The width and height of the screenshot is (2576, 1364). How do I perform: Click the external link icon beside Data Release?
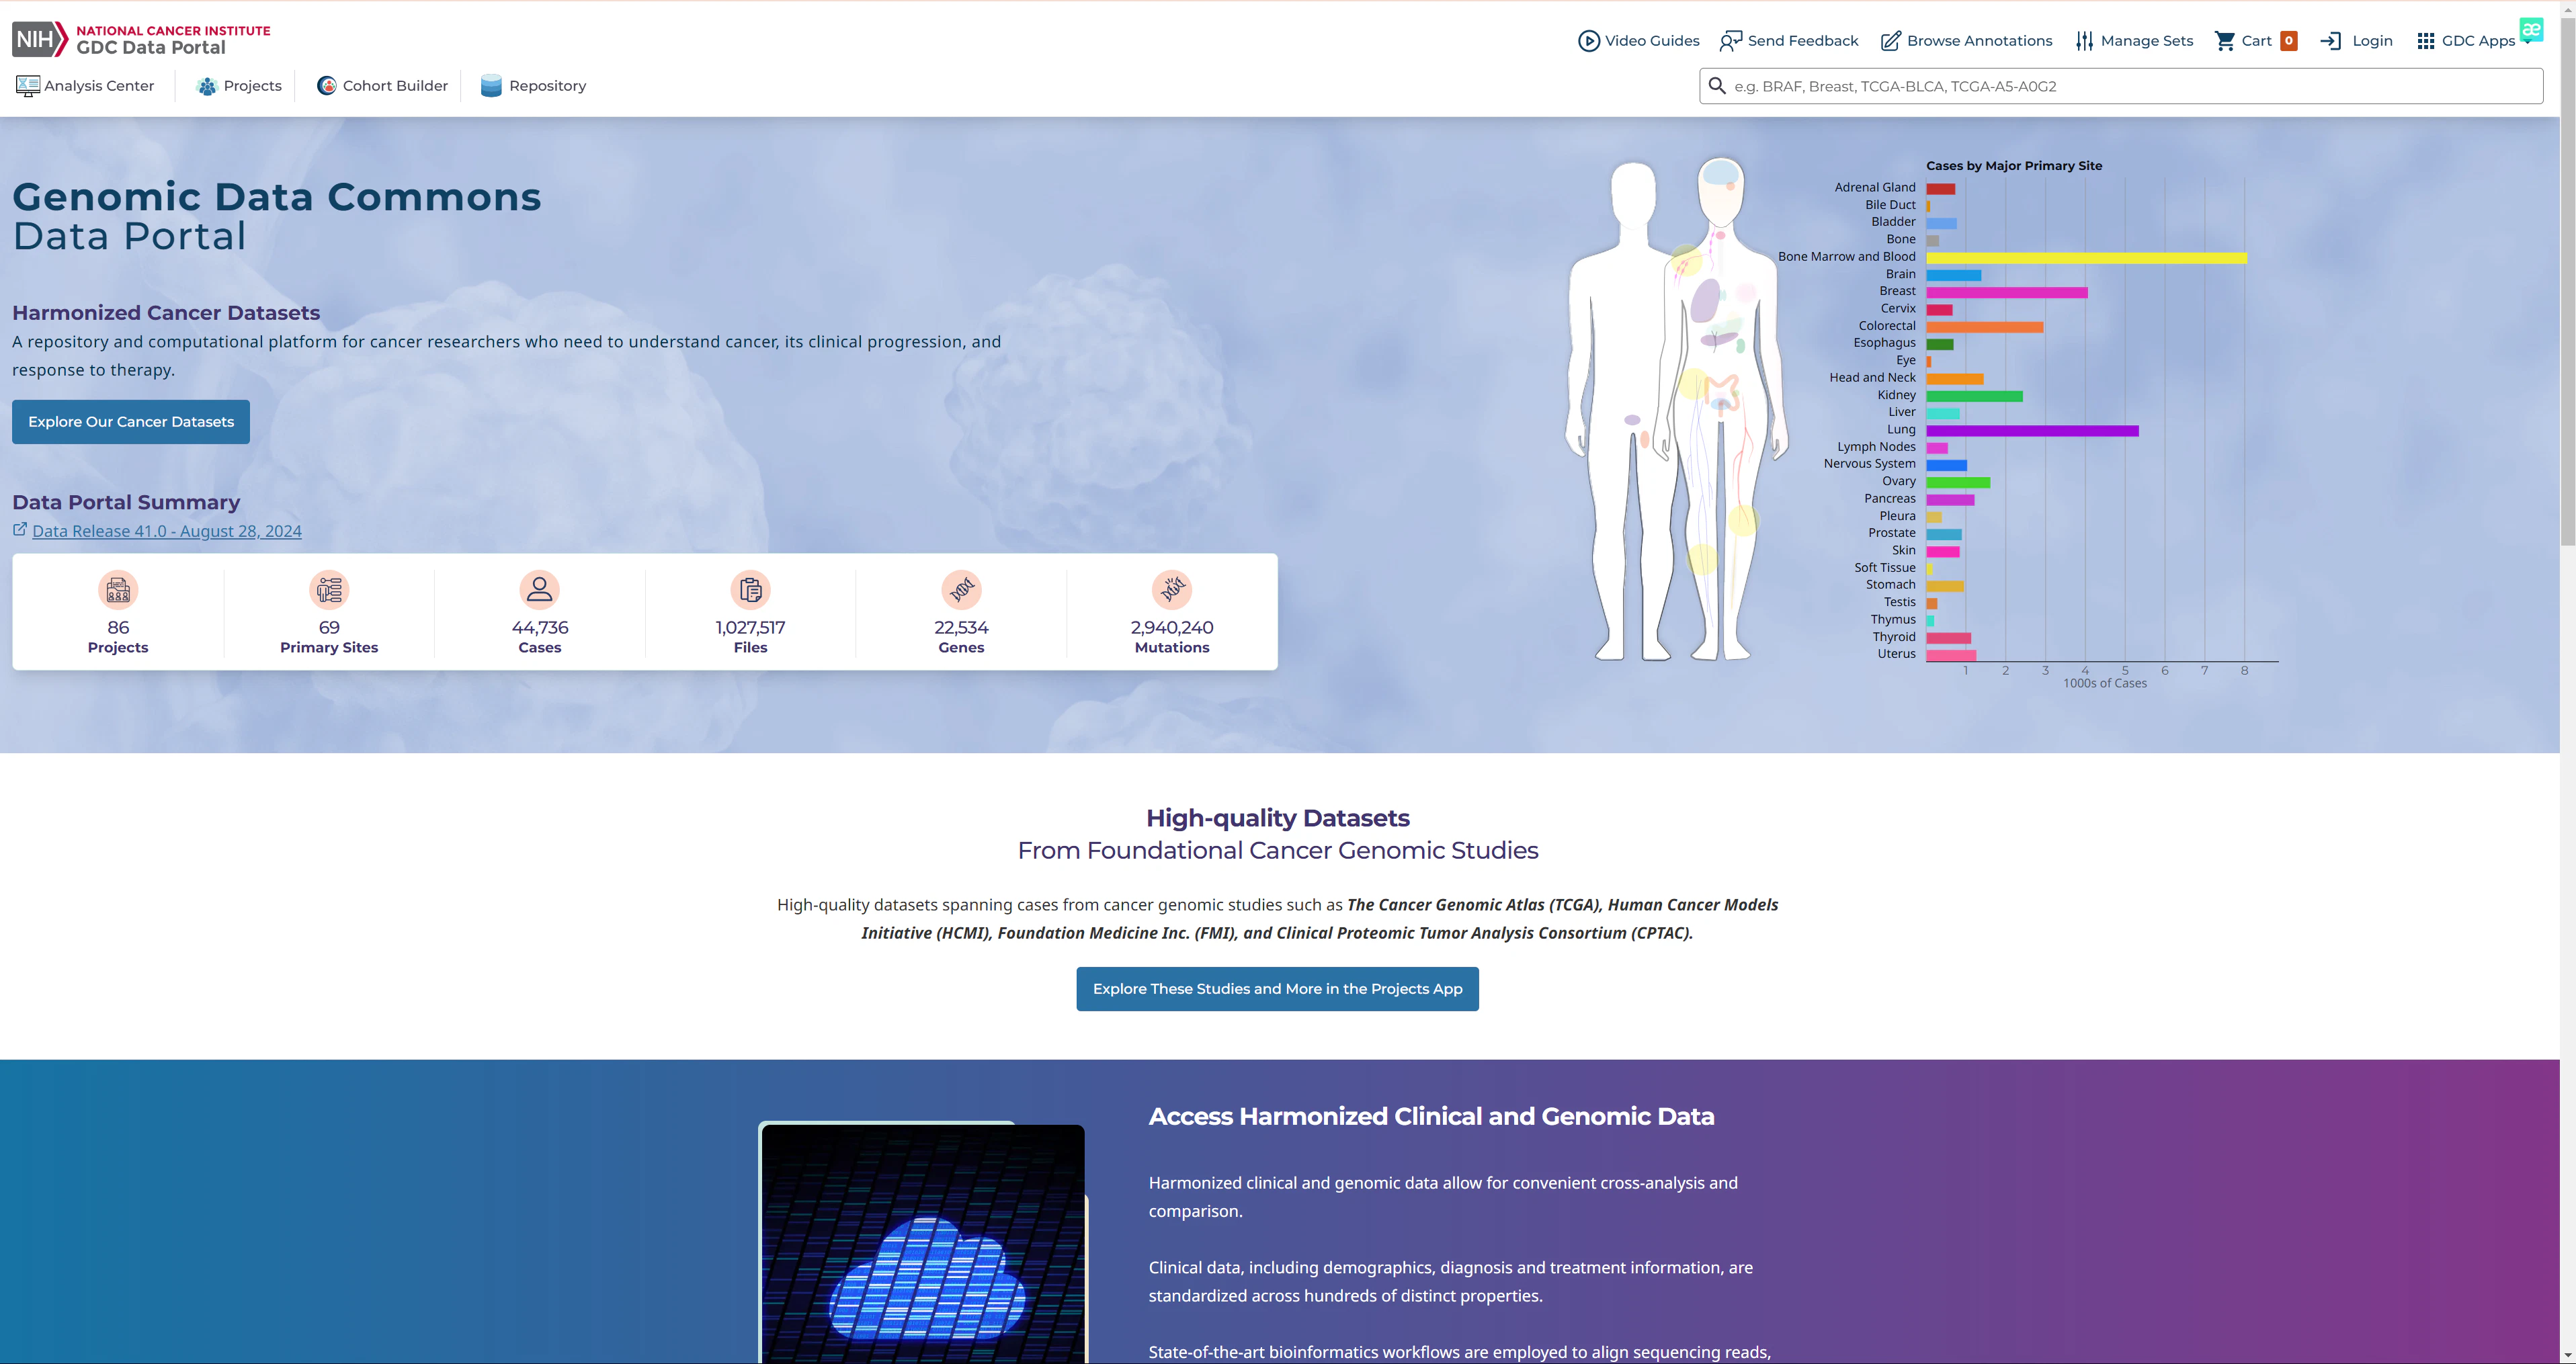[x=20, y=530]
